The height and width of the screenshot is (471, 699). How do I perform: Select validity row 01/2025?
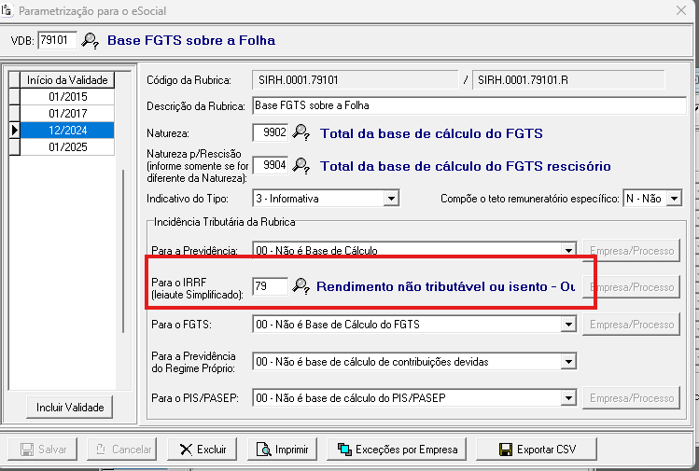(67, 147)
